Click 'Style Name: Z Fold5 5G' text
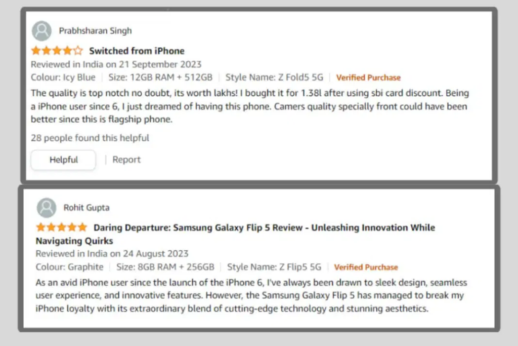The height and width of the screenshot is (346, 518). [x=274, y=78]
